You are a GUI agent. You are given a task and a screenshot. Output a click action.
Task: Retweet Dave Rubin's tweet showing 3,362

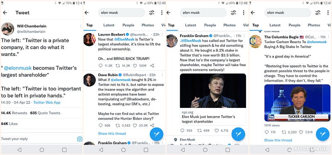tap(117, 126)
